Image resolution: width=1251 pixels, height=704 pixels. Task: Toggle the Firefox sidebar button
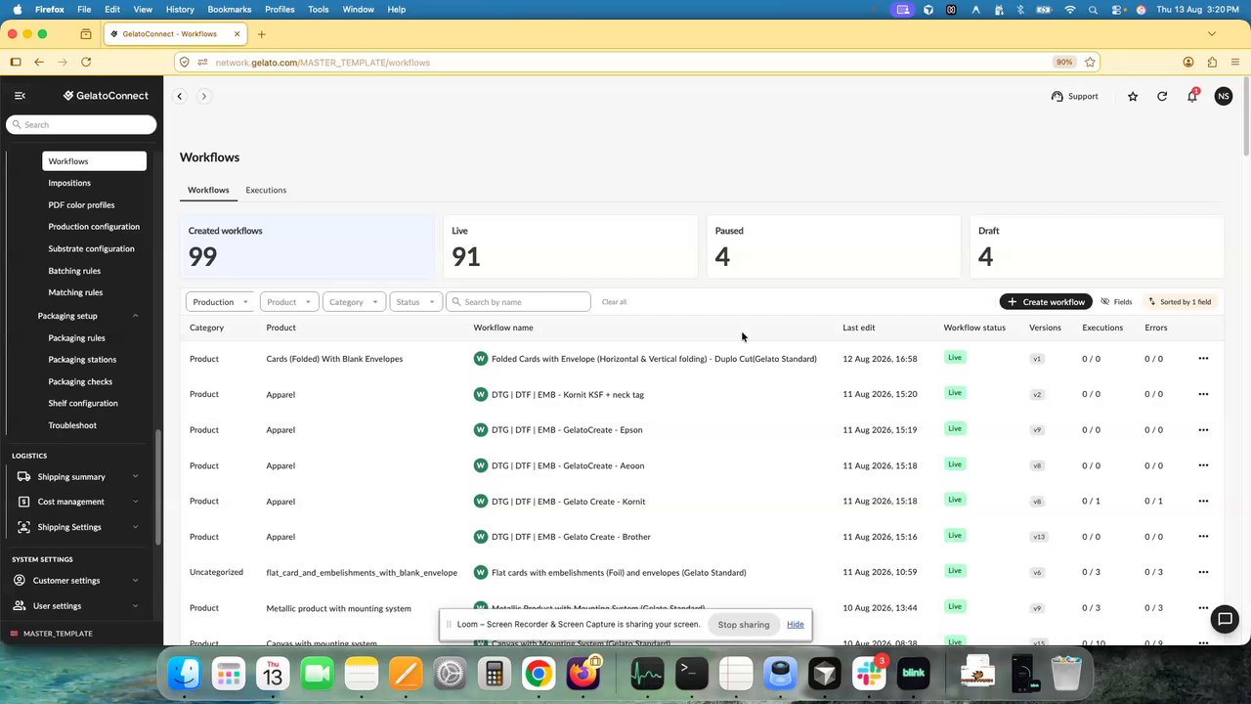click(x=16, y=63)
